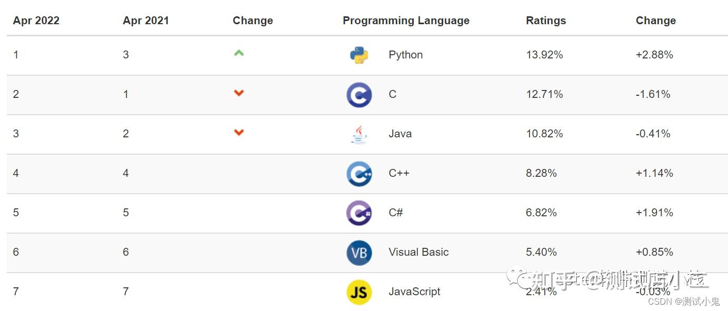Click the green up arrow for Python

(x=239, y=53)
